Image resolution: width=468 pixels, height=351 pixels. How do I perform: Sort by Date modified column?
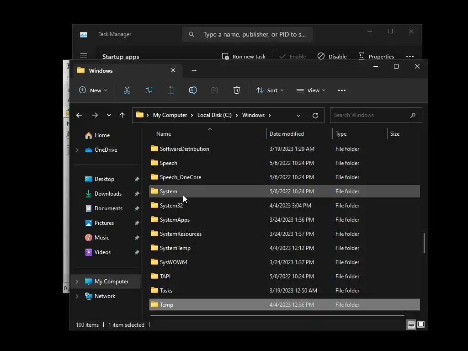click(287, 134)
